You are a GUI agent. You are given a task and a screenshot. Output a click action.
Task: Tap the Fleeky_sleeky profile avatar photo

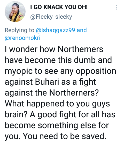[x=15, y=11]
